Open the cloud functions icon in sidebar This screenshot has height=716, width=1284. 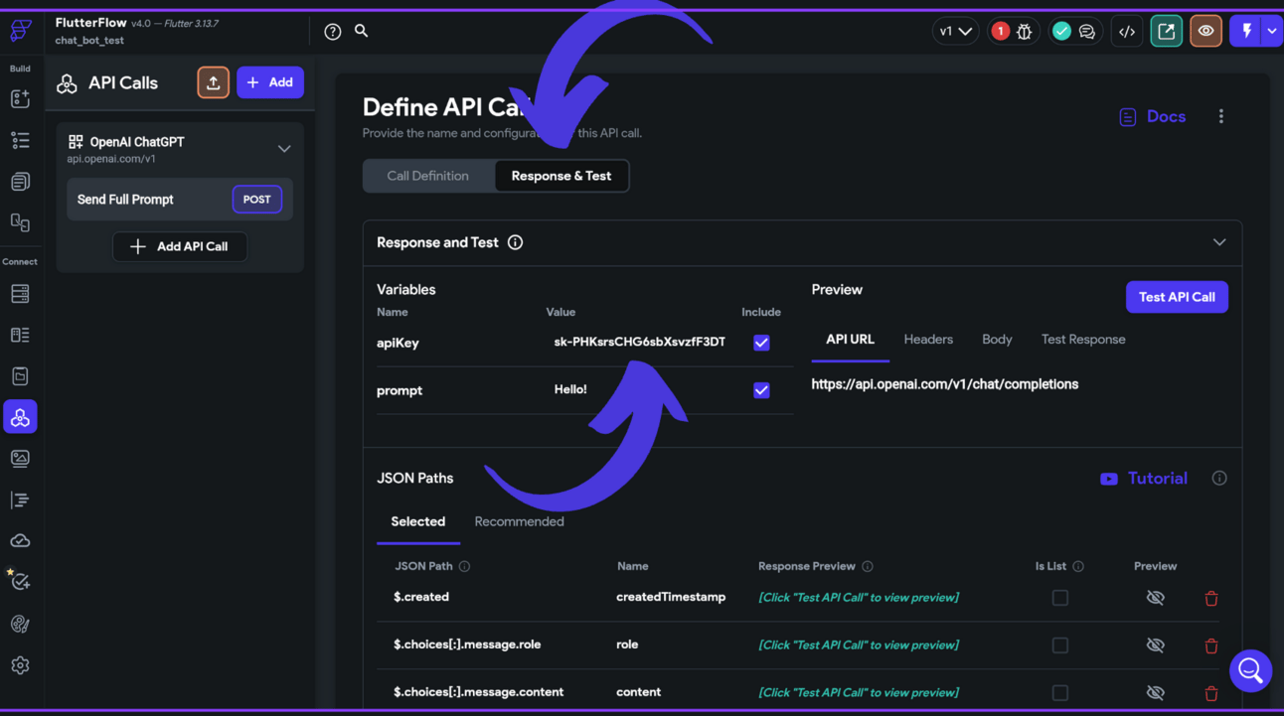(20, 541)
